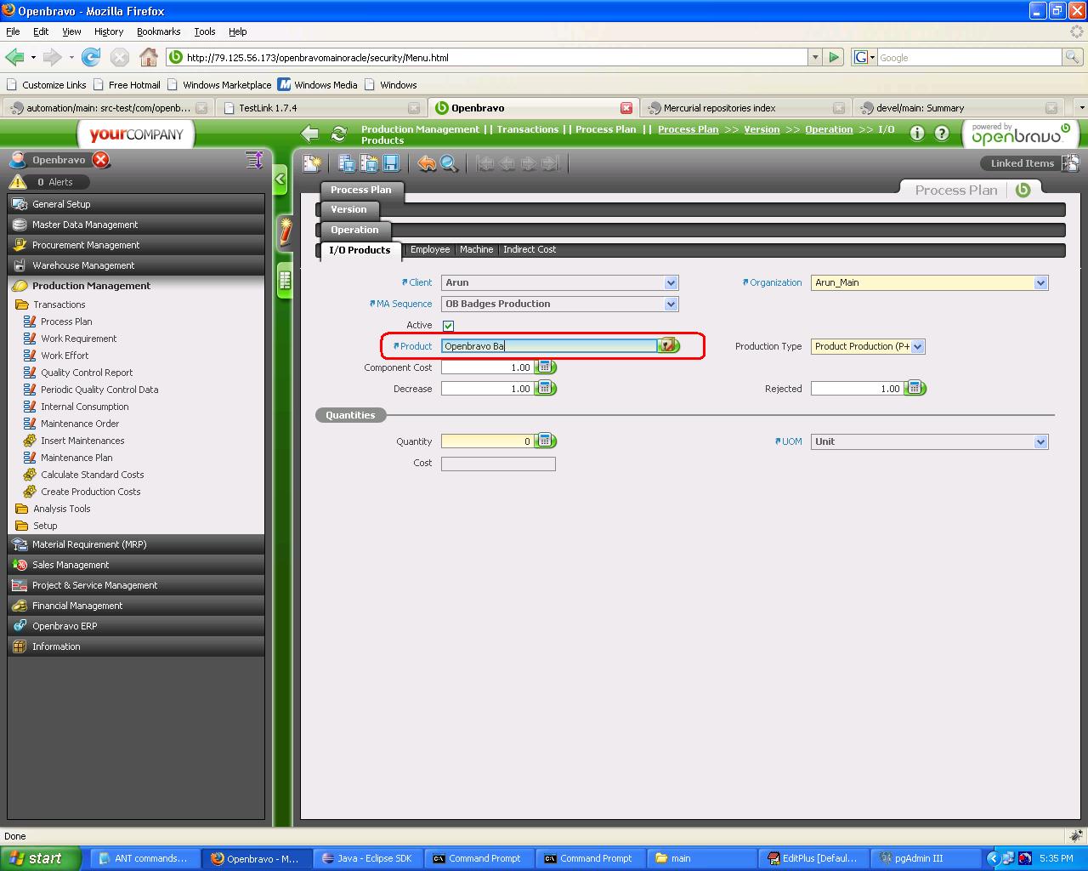
Task: Open the MA Sequence dropdown
Action: point(671,305)
